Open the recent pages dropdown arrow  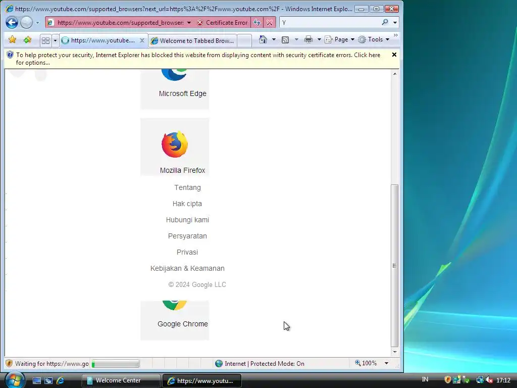pos(37,23)
